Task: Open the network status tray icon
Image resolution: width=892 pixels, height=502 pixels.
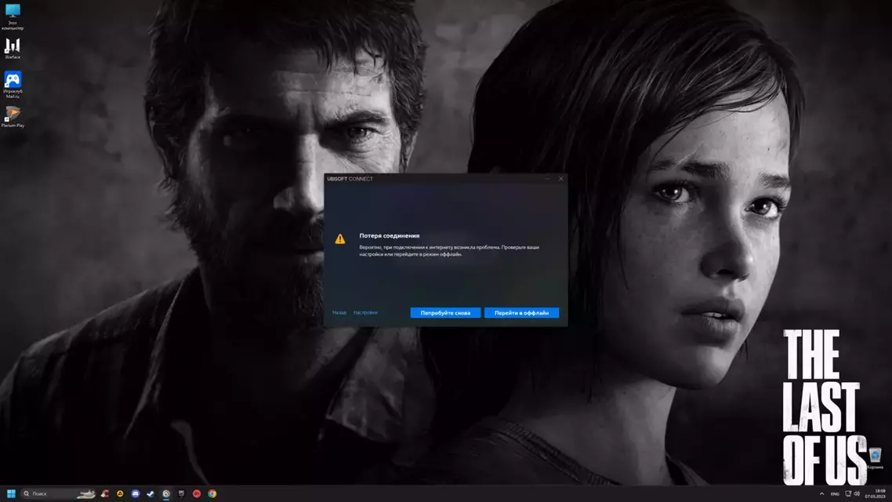Action: pos(848,493)
